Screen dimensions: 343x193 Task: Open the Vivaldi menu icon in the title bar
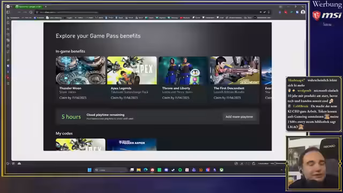pyautogui.click(x=8, y=6)
